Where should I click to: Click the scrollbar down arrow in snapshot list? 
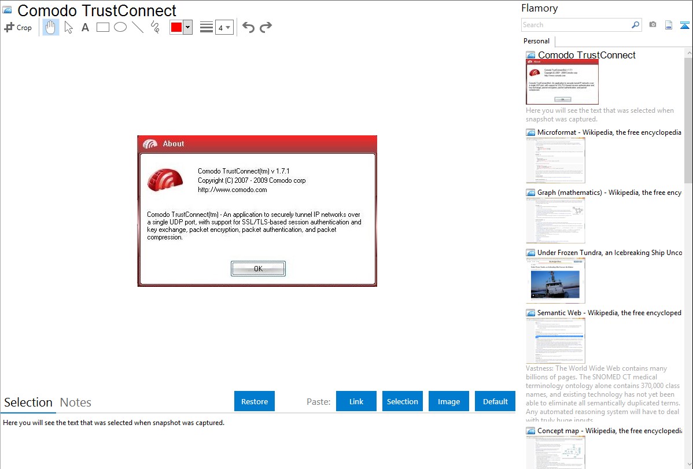(688, 464)
